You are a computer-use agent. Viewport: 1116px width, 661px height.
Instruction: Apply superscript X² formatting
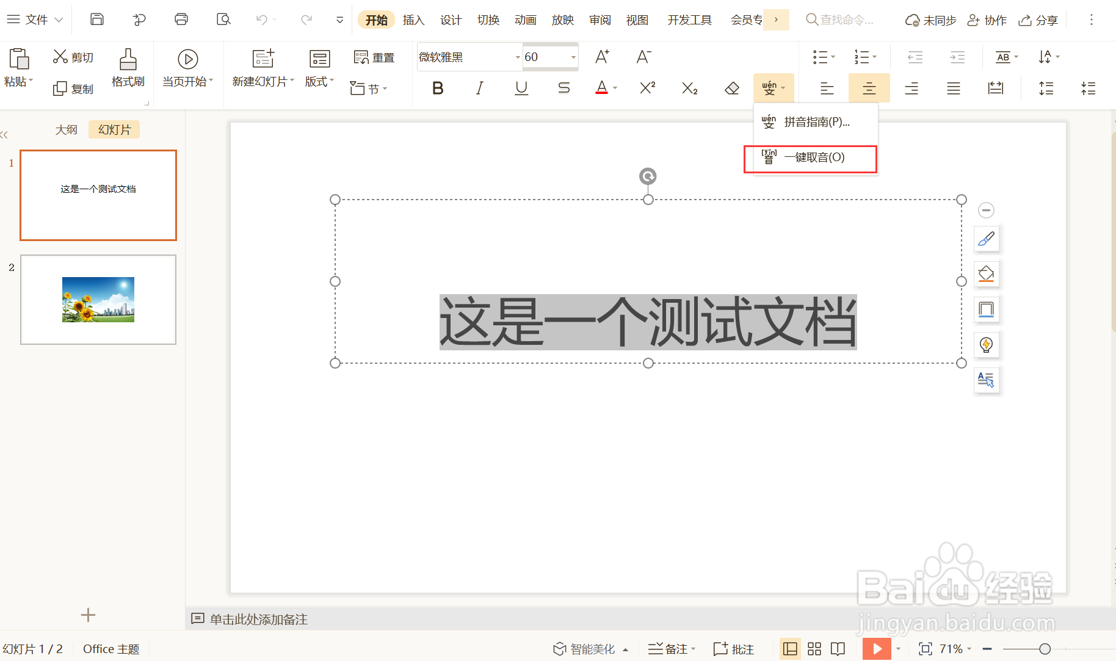(x=648, y=88)
